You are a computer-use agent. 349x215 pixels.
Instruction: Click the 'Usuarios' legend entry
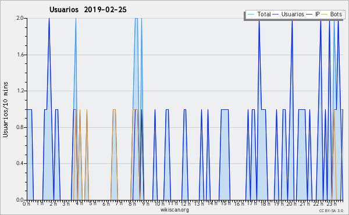click(293, 14)
